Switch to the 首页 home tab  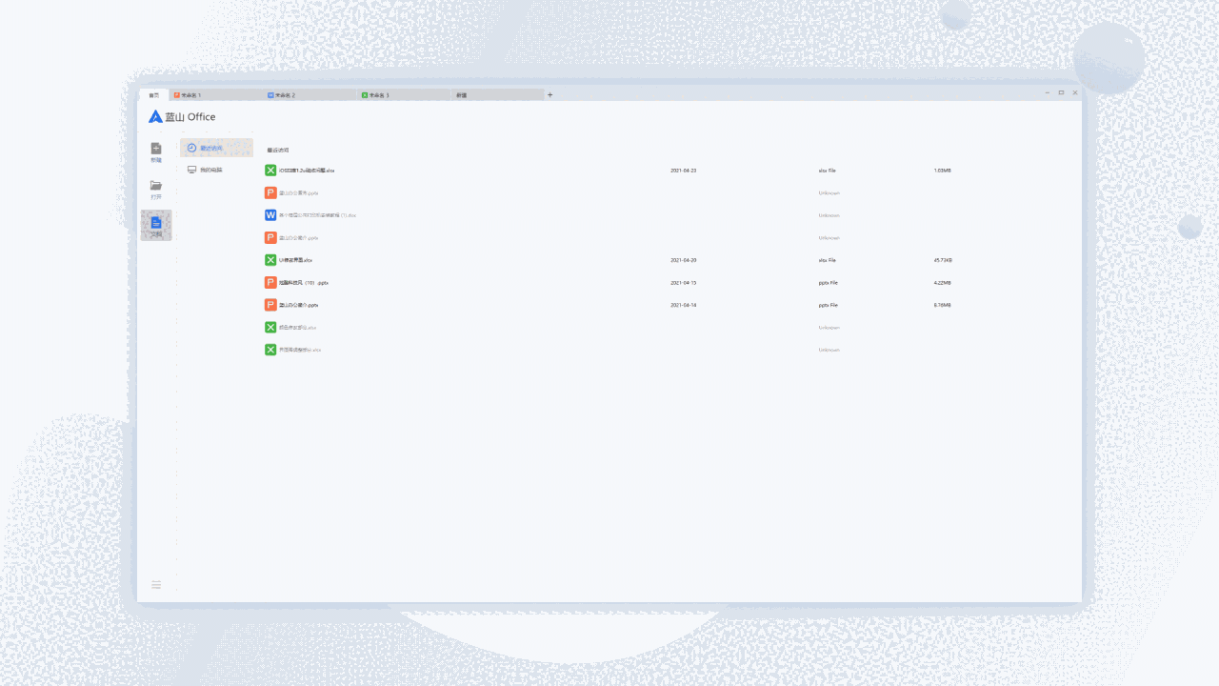(x=154, y=95)
